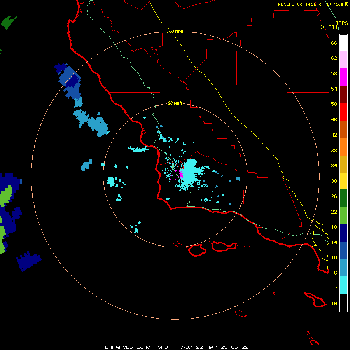Click the '[K FT]' units label
This screenshot has height=350, width=350.
click(329, 27)
